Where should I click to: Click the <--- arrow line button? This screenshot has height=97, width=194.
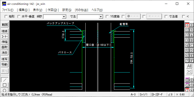click(x=154, y=16)
